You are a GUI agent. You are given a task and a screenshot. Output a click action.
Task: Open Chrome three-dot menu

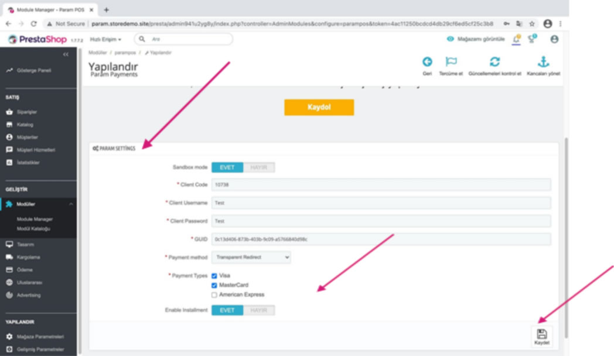click(560, 24)
